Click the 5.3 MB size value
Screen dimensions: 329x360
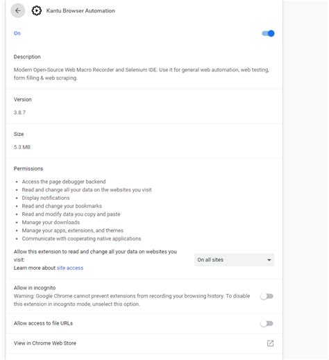coord(22,147)
